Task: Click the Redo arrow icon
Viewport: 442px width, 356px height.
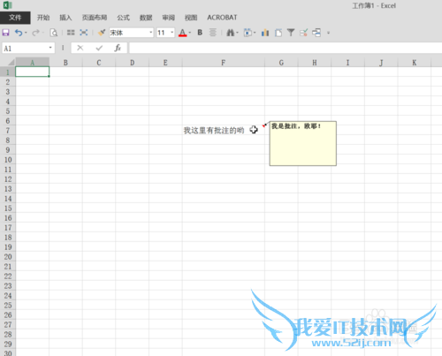Action: 35,33
